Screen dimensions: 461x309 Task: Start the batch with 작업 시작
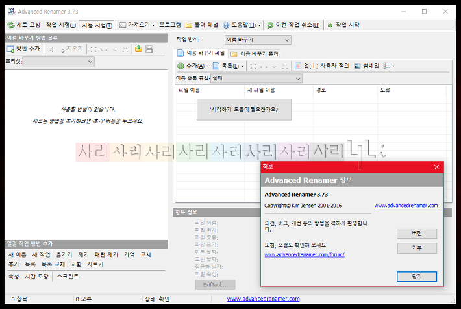click(x=343, y=25)
